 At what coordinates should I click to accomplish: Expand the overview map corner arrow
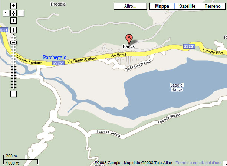(225, 163)
